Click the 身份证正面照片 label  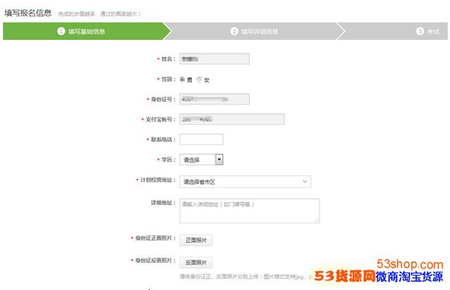[x=155, y=238]
